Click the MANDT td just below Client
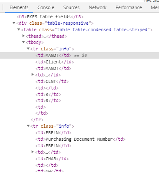Screen dimensions: 159x172 point(53,68)
